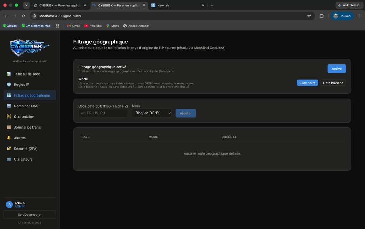Open the Paused profile button
The width and height of the screenshot is (365, 229).
pos(342,16)
